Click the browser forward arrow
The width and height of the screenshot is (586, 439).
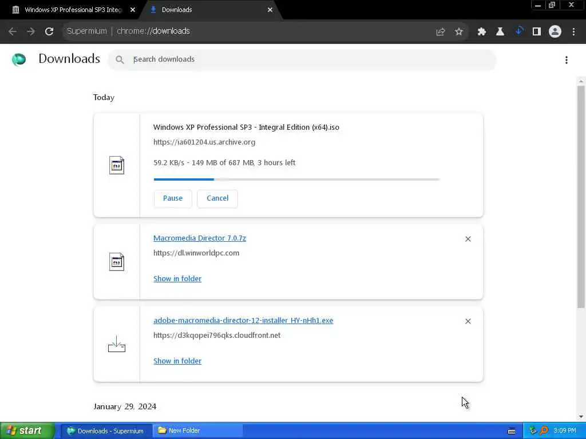click(x=31, y=31)
